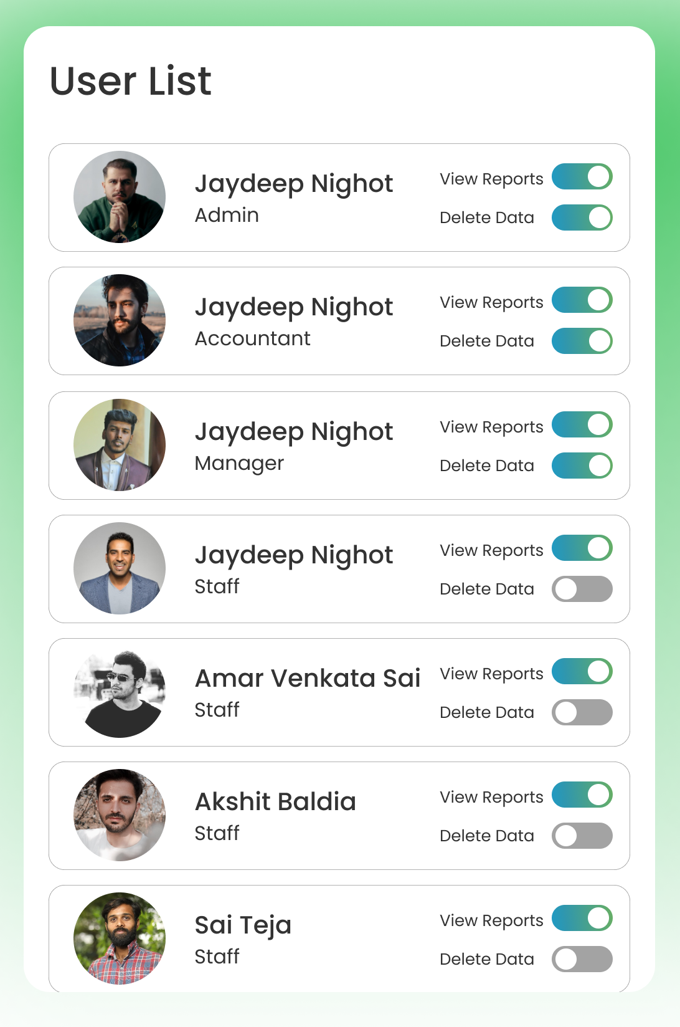Select the Manager's profile picture

point(120,445)
